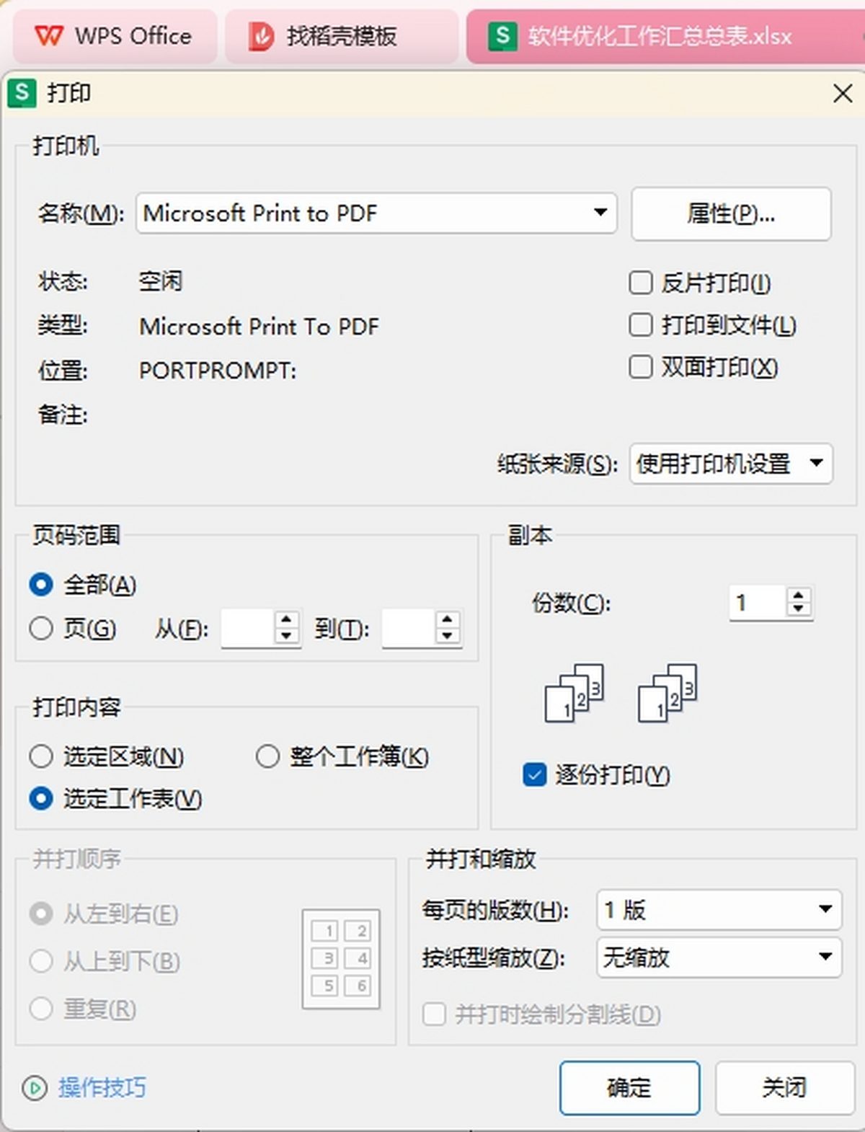
Task: Click the S icon in the print dialog title bar
Action: [x=21, y=94]
